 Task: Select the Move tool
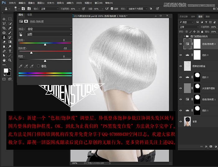click(4, 19)
